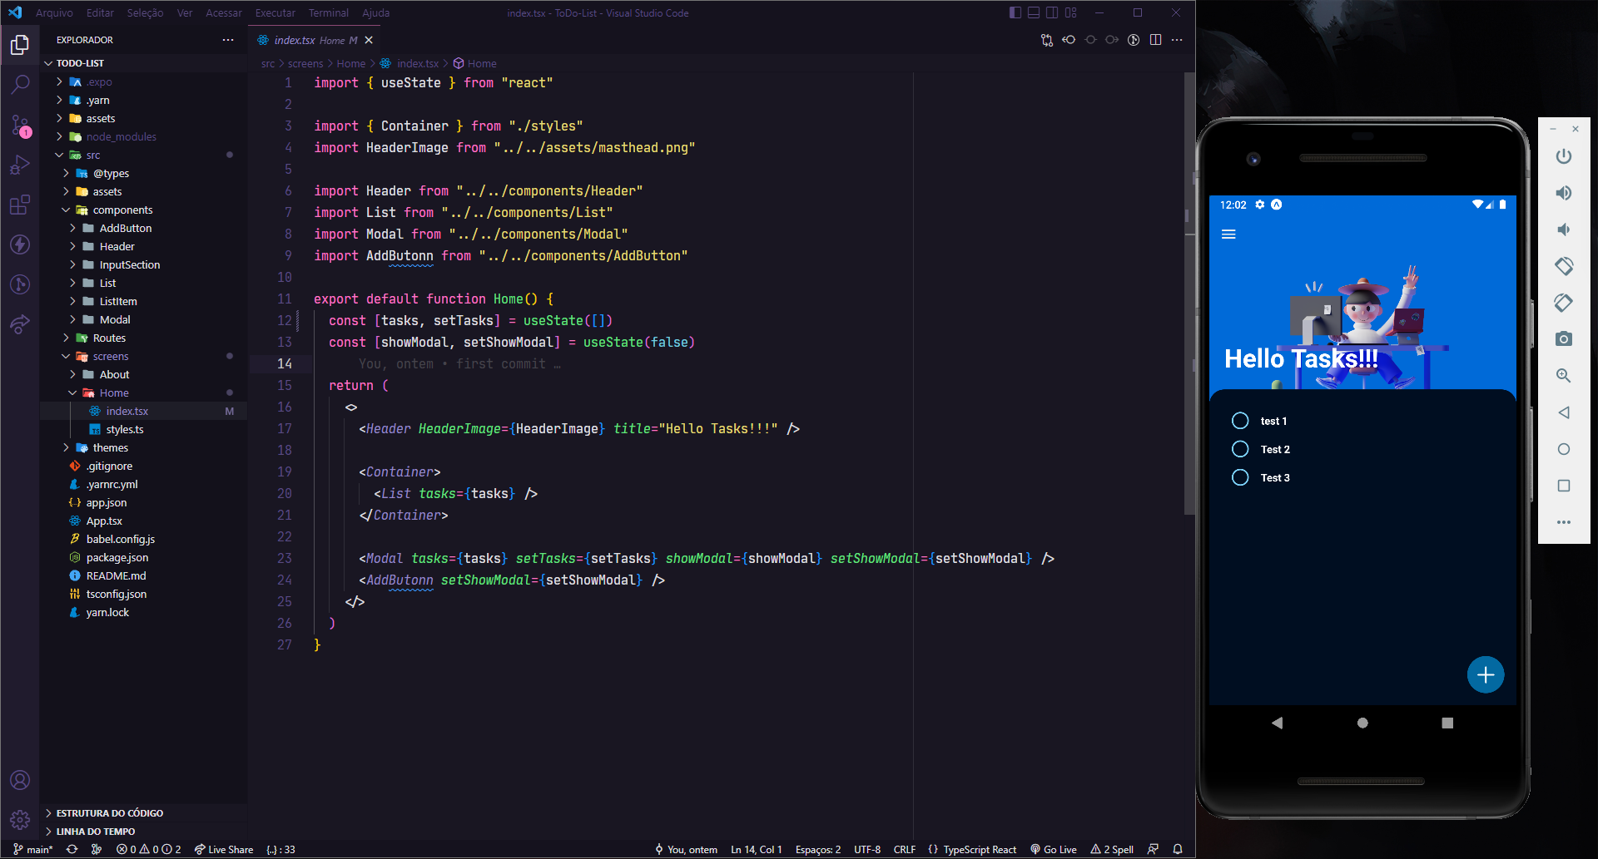
Task: Click Go Live in status bar
Action: pyautogui.click(x=1054, y=849)
